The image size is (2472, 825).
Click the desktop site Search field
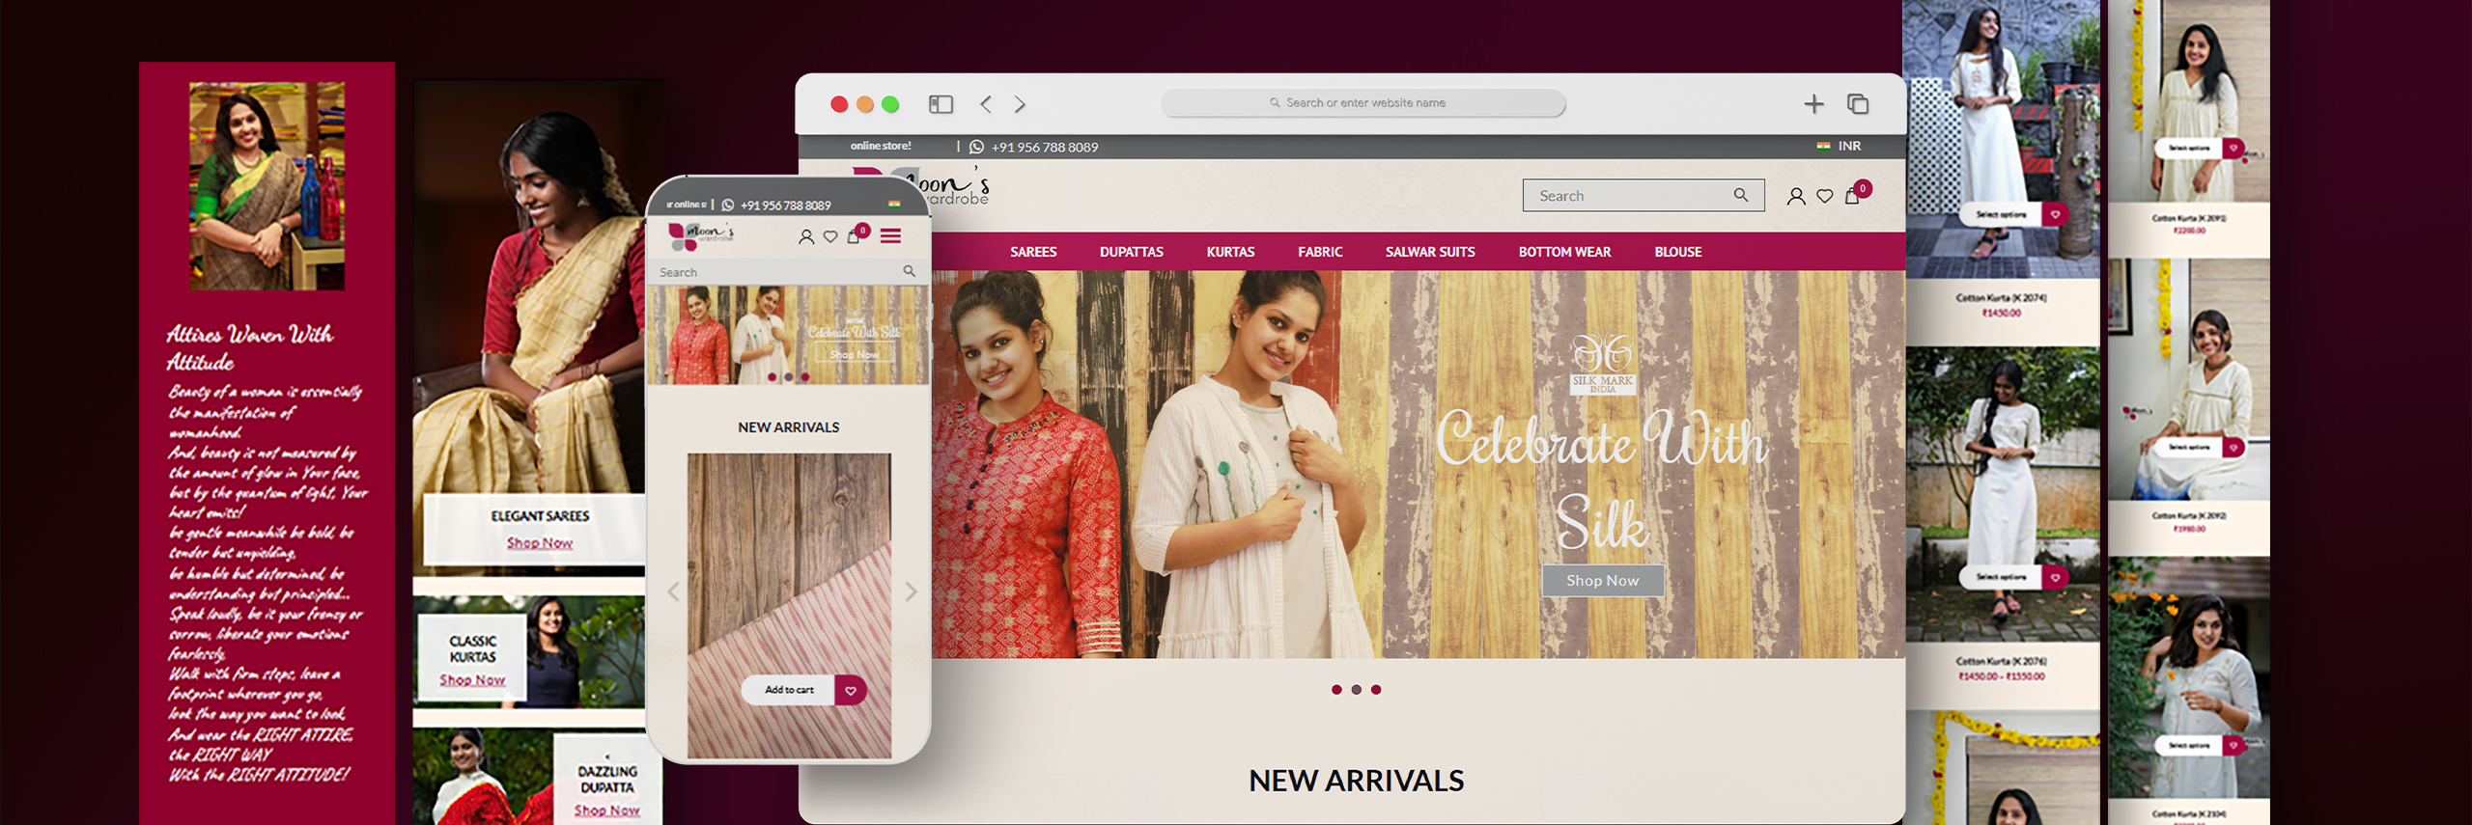click(x=1632, y=196)
